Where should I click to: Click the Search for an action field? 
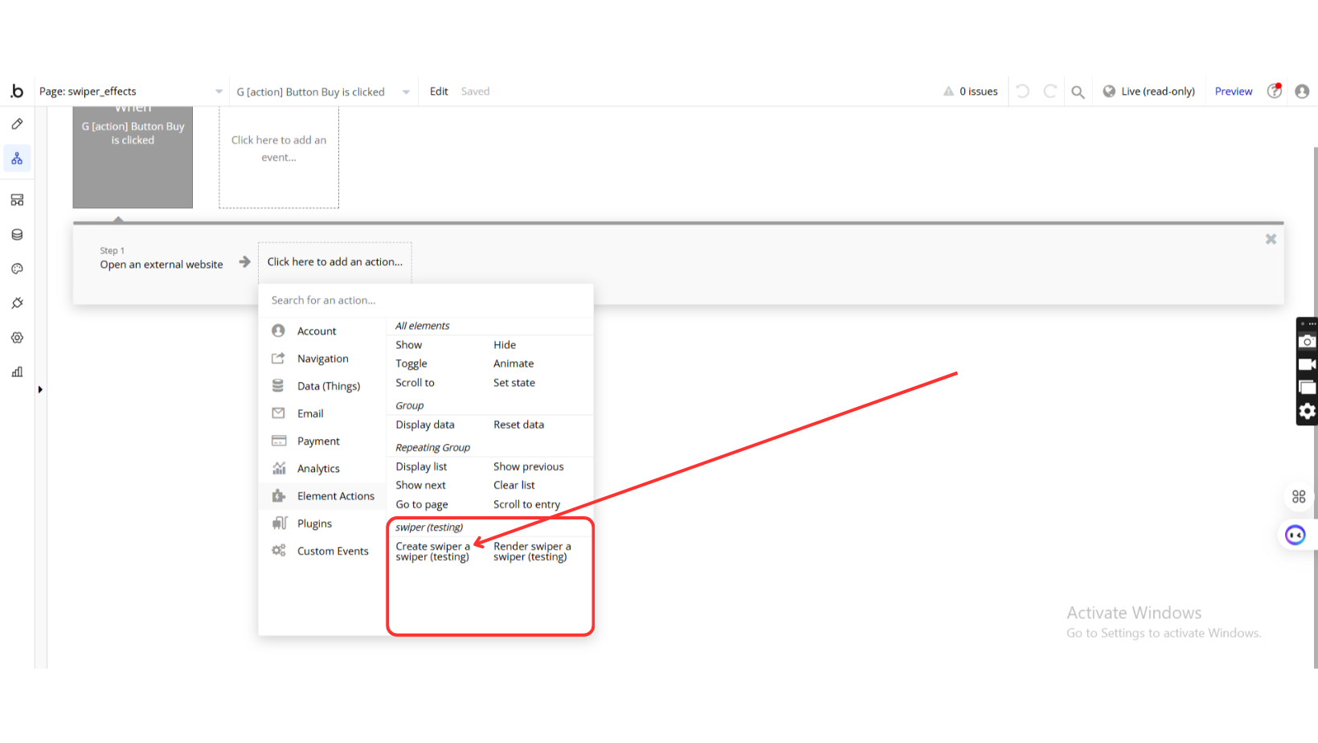click(426, 300)
